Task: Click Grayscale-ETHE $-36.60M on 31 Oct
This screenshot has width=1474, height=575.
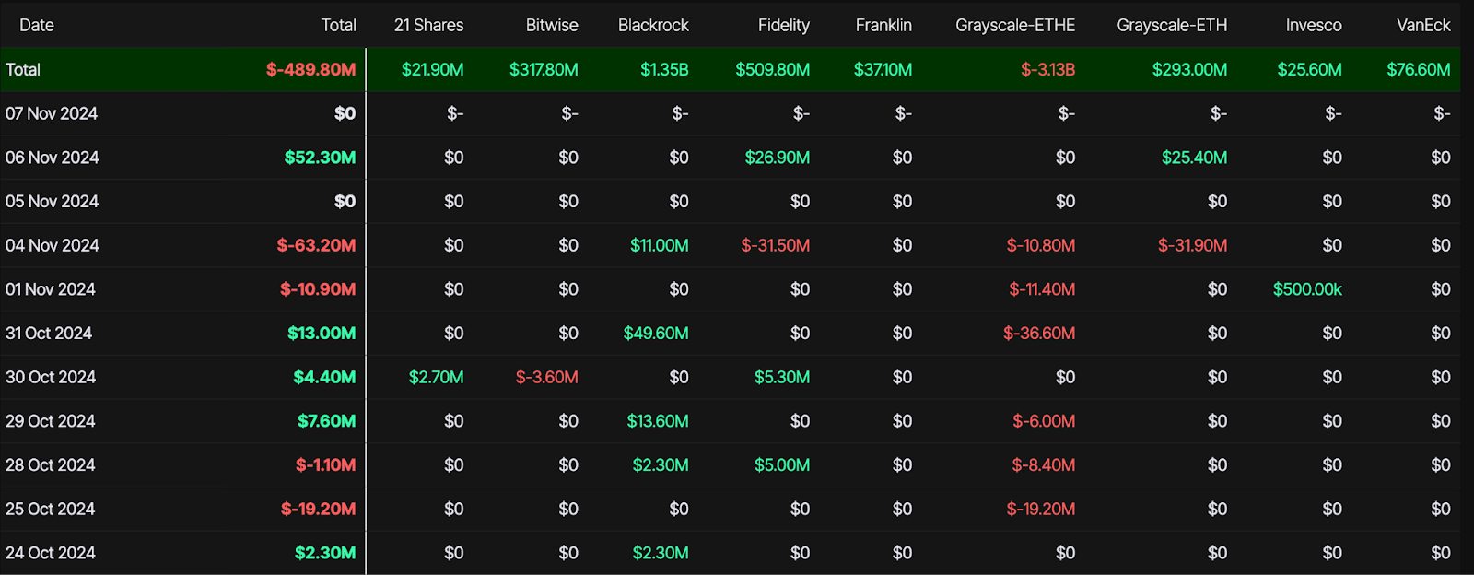Action: click(1039, 333)
